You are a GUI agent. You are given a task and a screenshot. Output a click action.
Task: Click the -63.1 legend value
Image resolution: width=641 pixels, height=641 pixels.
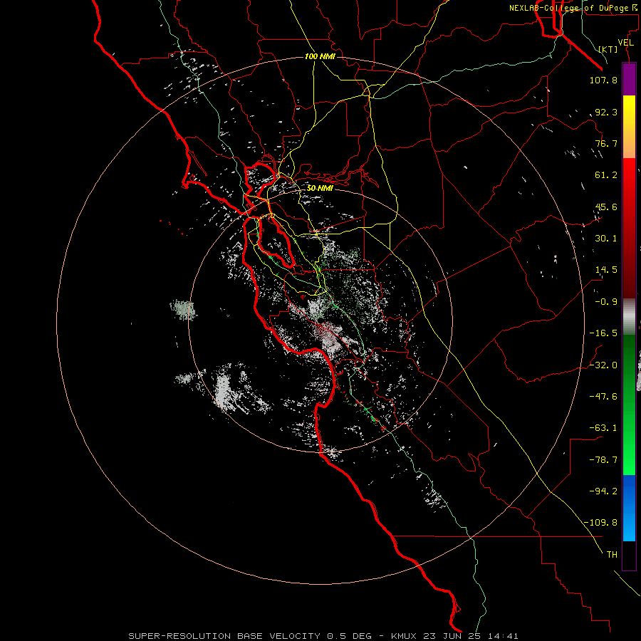(603, 428)
